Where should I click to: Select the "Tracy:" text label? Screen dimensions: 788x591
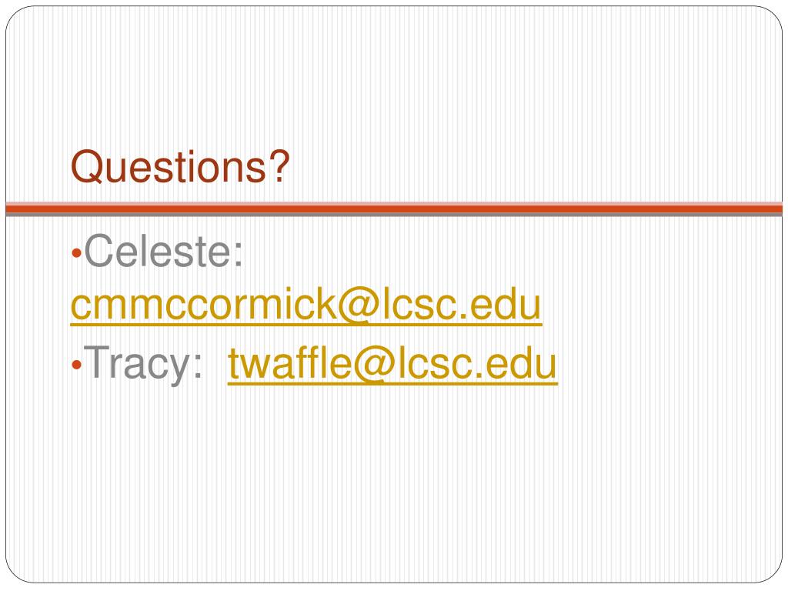click(x=142, y=363)
